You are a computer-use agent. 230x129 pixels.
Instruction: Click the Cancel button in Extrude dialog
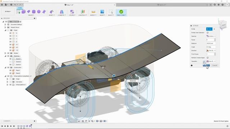click(x=215, y=65)
